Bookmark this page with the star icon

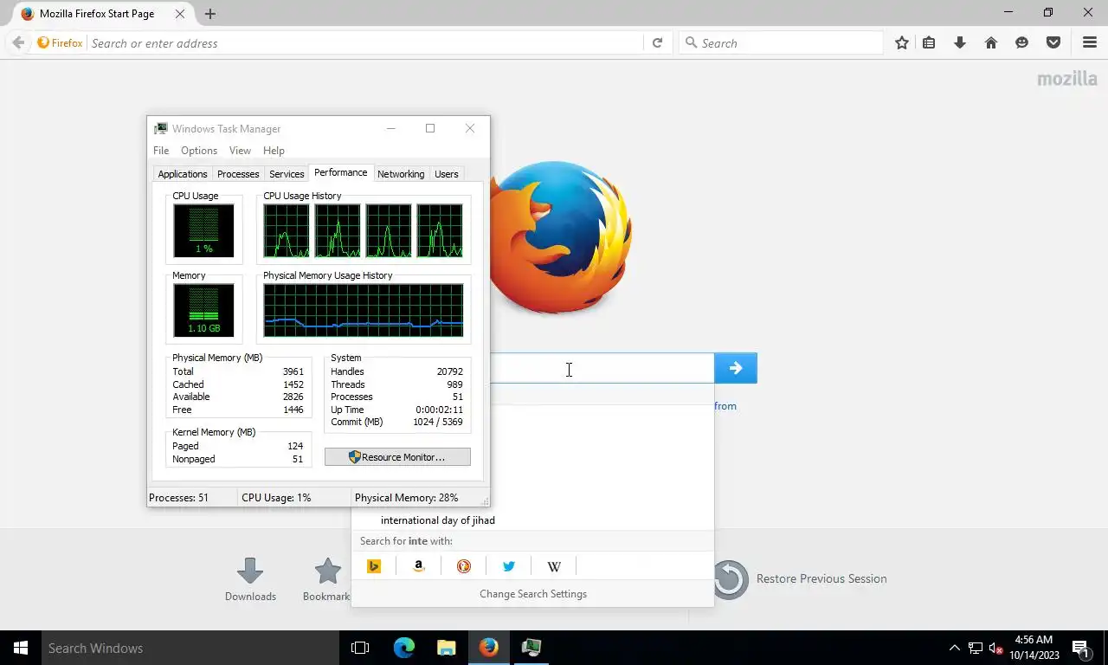pos(902,42)
